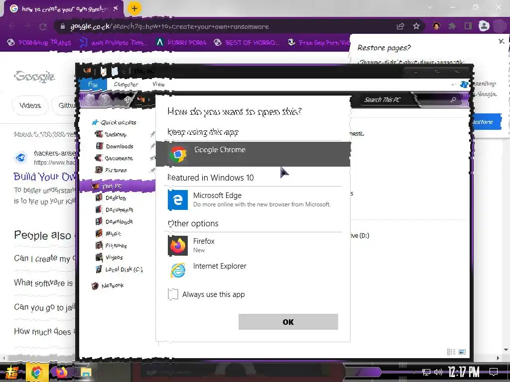
Task: Open the volume control in system tray
Action: click(438, 372)
